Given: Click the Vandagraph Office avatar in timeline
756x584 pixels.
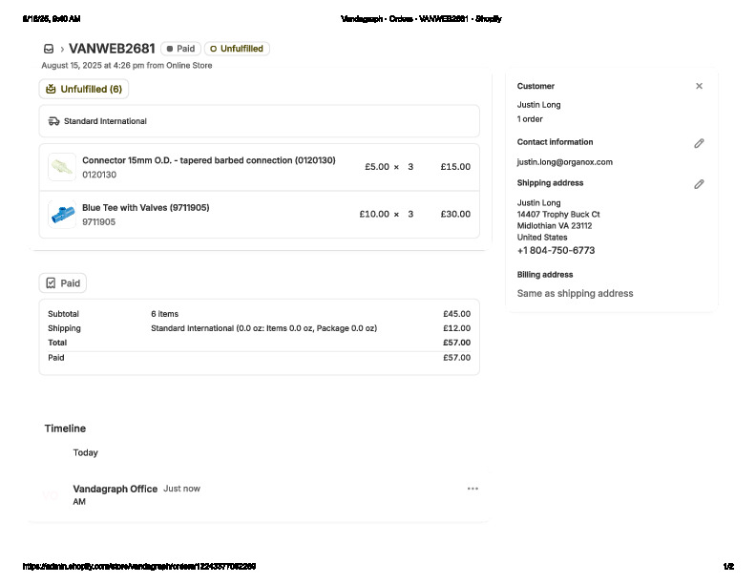Looking at the screenshot, I should coord(51,495).
